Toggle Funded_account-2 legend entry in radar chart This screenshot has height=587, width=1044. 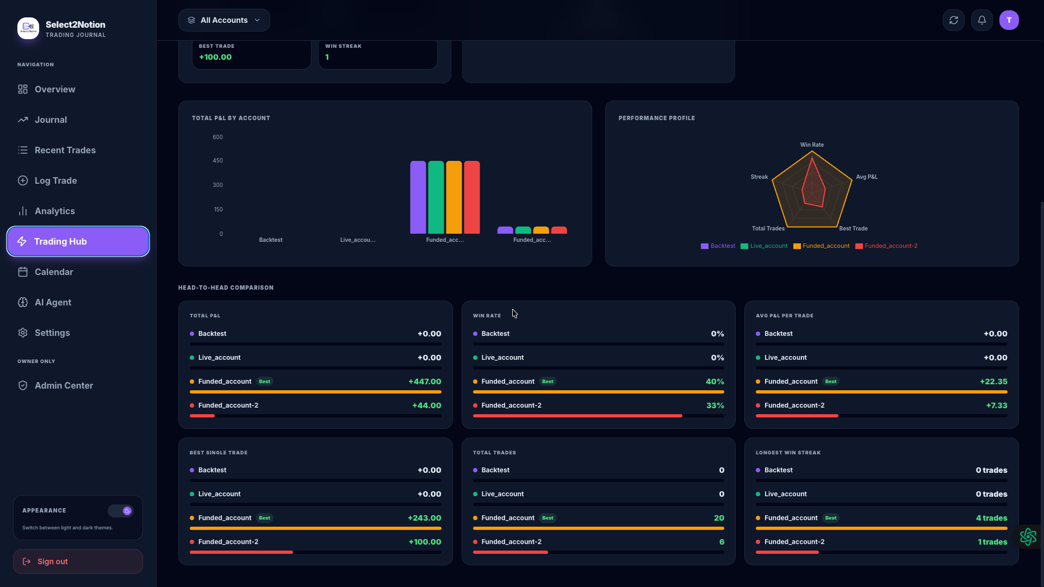886,246
